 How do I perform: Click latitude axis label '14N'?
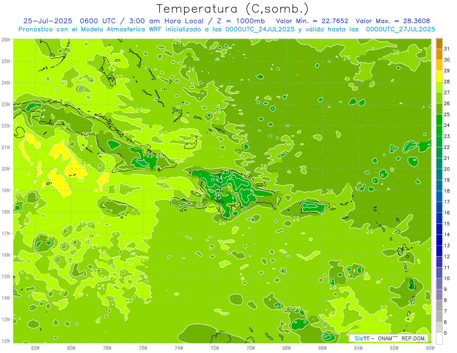5,298
